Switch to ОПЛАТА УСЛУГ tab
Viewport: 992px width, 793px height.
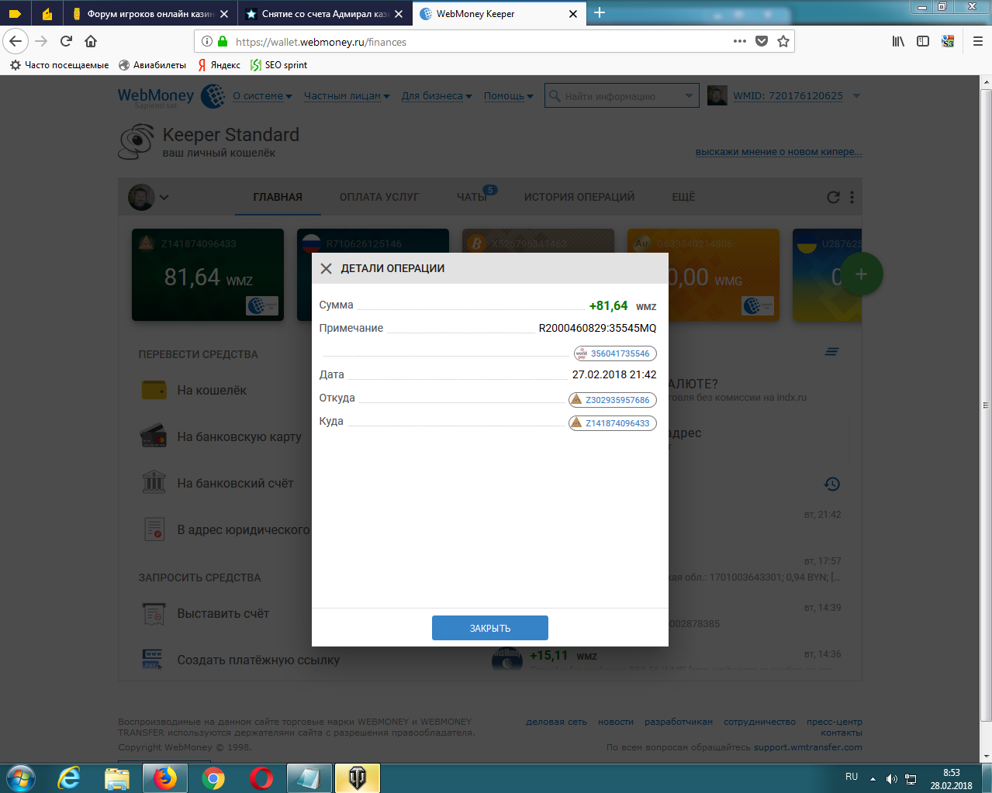(x=379, y=197)
